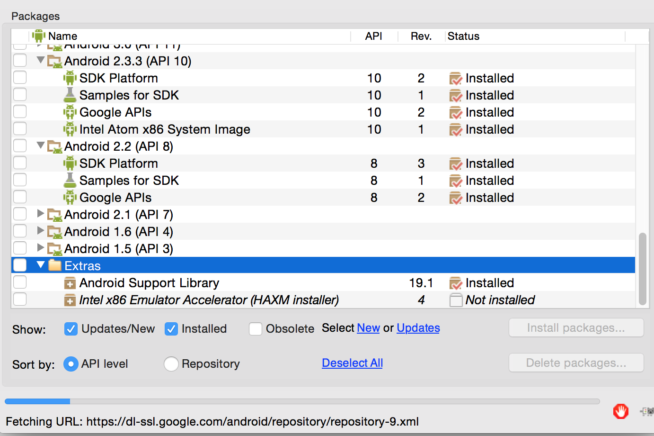
Task: Click Android 1.5 folder icon
Action: pos(55,249)
